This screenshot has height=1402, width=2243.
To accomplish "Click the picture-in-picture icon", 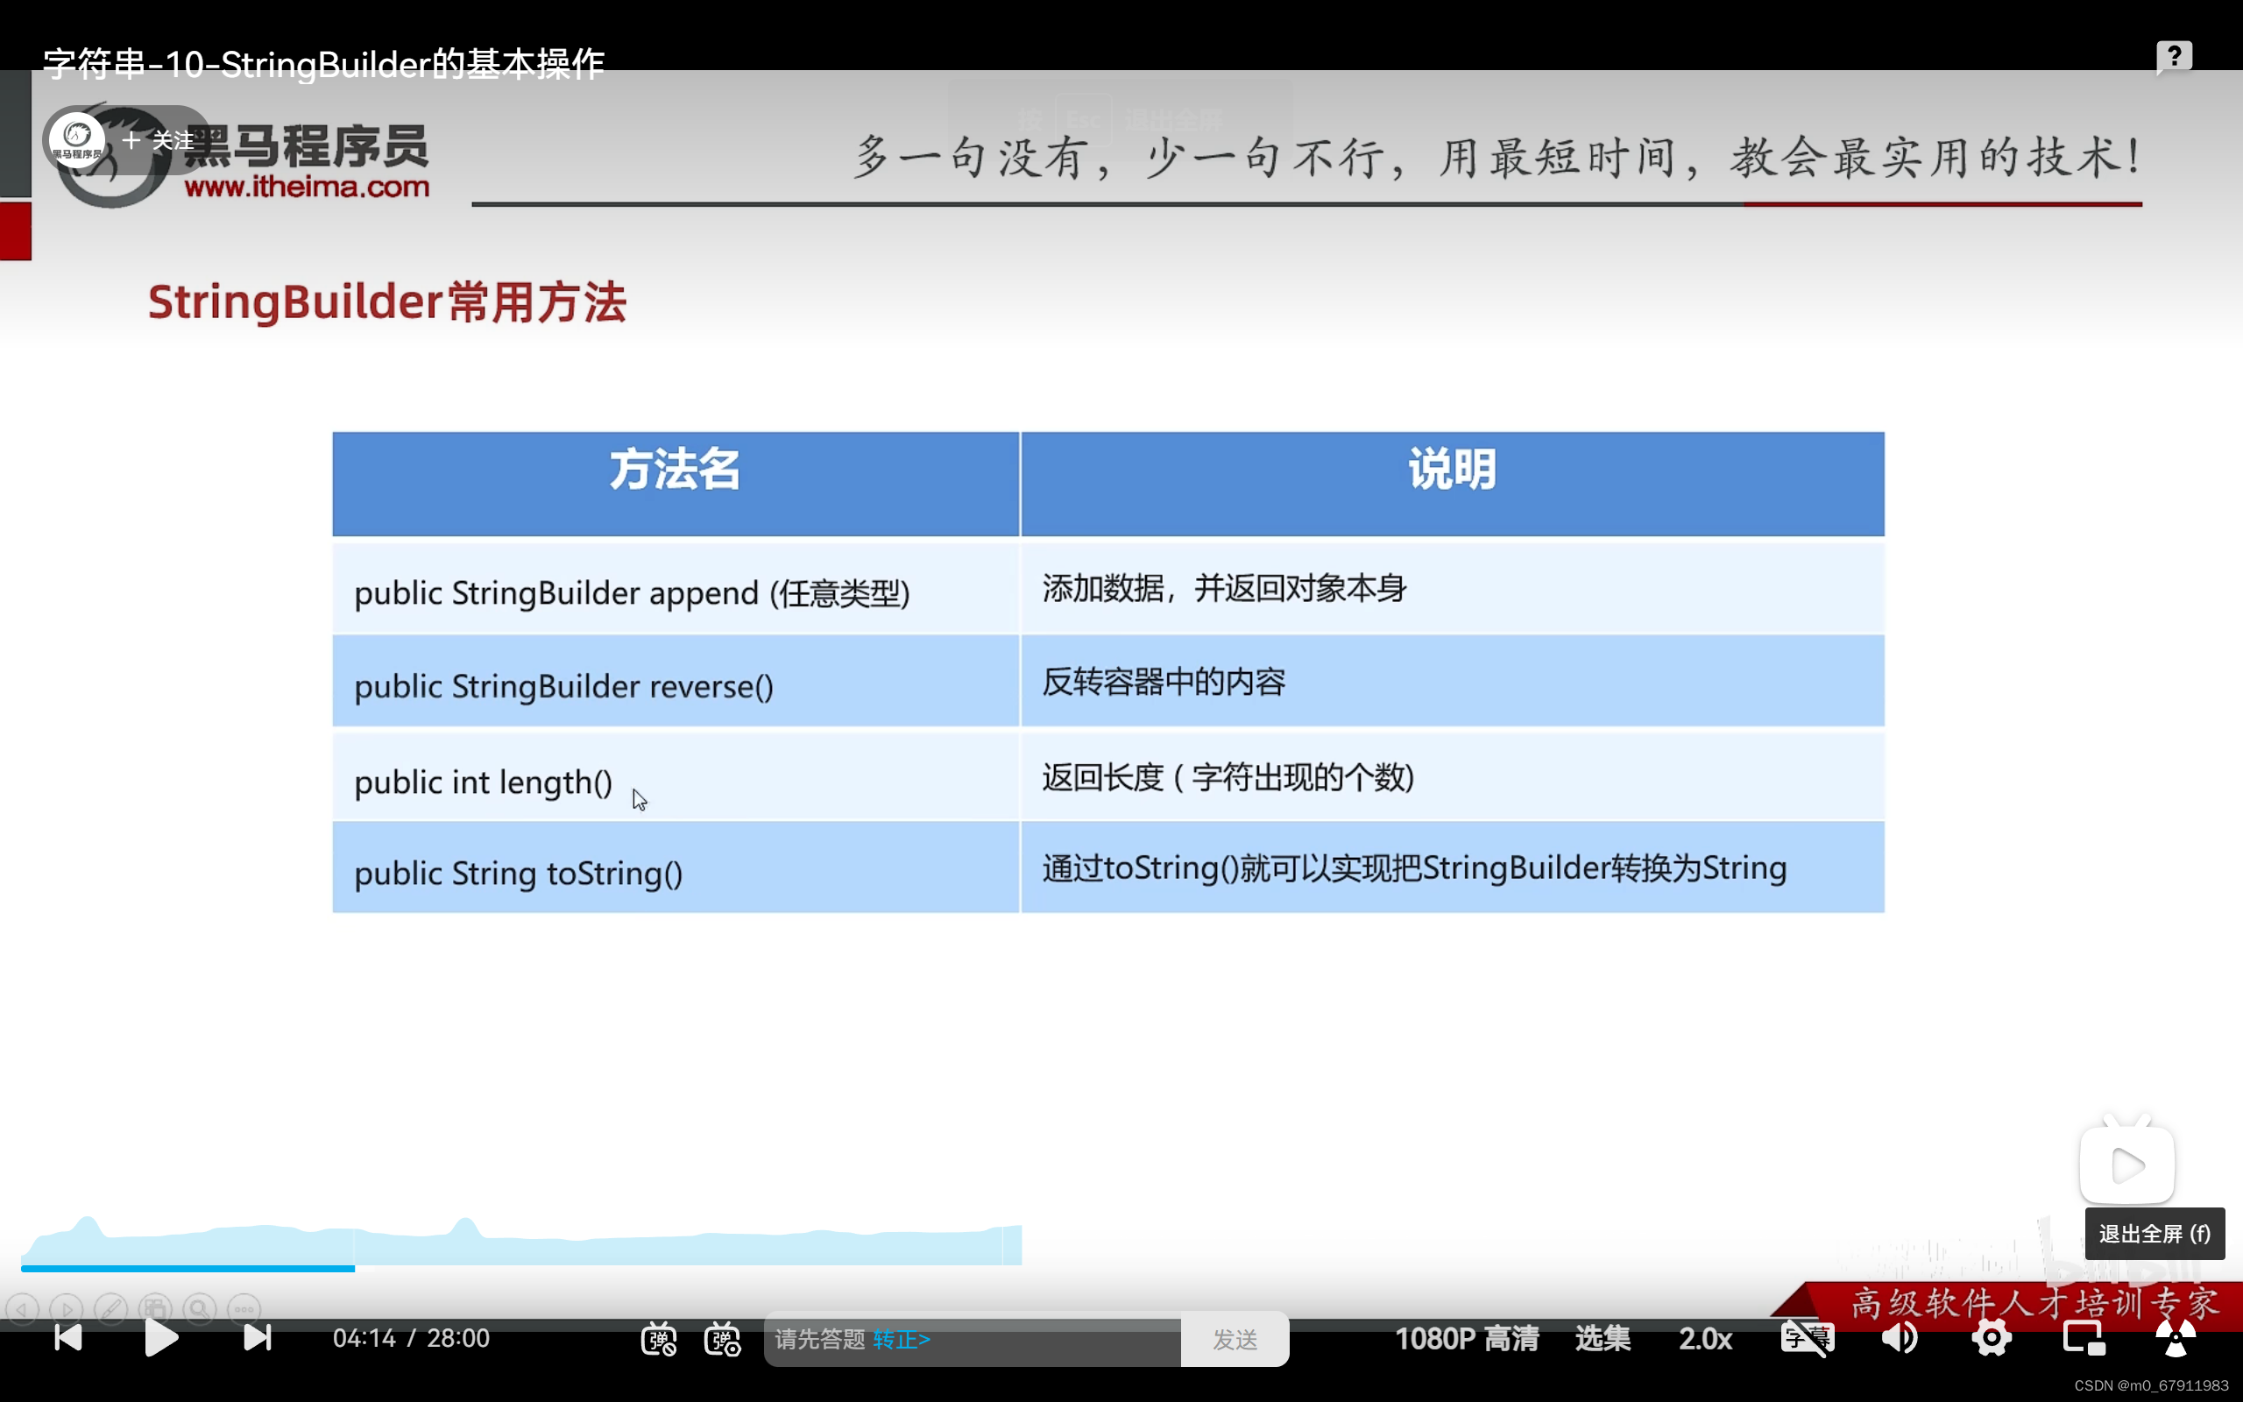I will [2084, 1339].
